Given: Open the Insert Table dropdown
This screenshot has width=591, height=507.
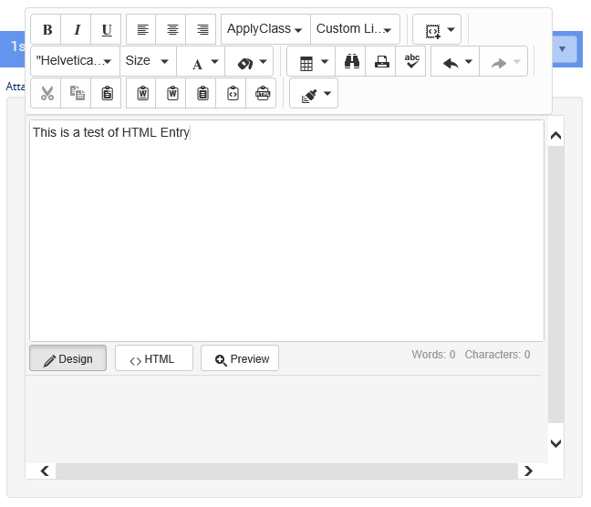Looking at the screenshot, I should coord(314,62).
